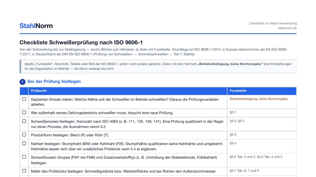This screenshot has width=316, height=177.
Task: Click '§5.5 Tab. 2 und 3, §5.6 Tab. 4 und 5'
Action: (256, 157)
